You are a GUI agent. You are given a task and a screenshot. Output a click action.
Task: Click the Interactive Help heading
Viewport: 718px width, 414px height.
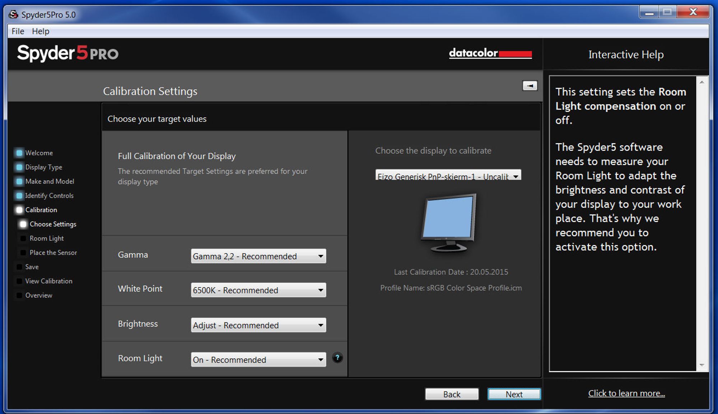point(626,55)
